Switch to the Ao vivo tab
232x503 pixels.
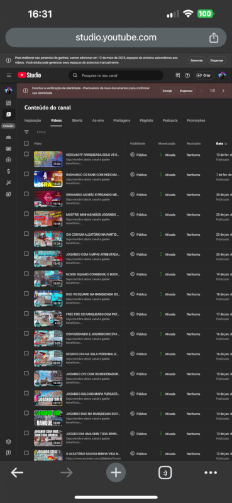click(98, 121)
